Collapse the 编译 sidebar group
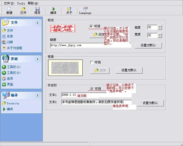This screenshot has width=183, height=146. click(x=38, y=96)
